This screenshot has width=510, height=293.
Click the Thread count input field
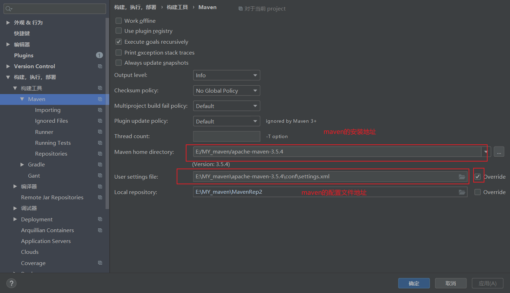tap(226, 136)
